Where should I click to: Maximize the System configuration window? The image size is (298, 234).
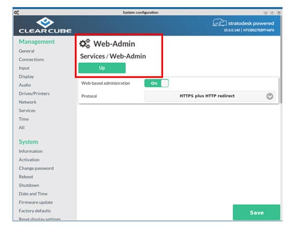(272, 13)
